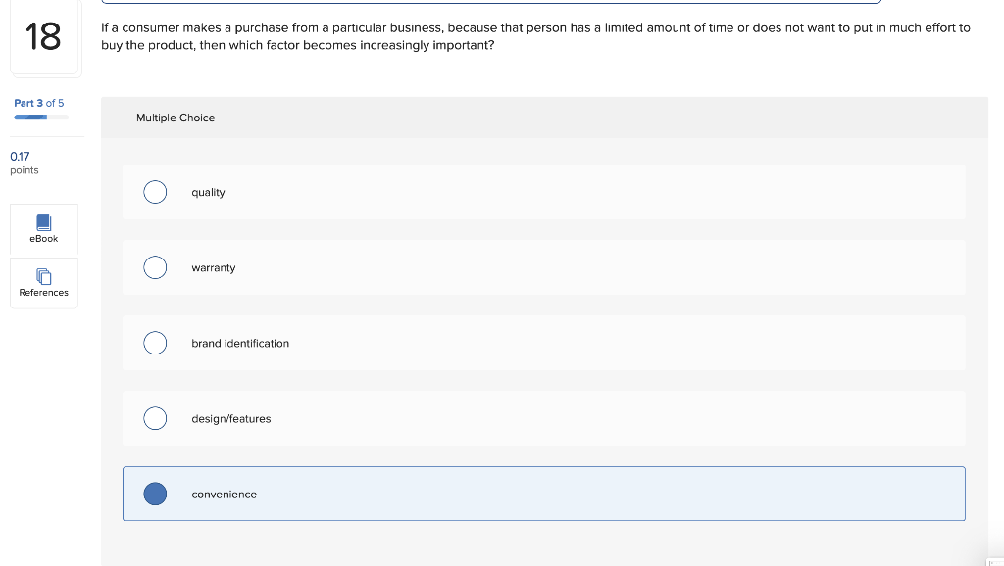This screenshot has height=566, width=1004.
Task: Open the eBook resource
Action: coord(43,229)
